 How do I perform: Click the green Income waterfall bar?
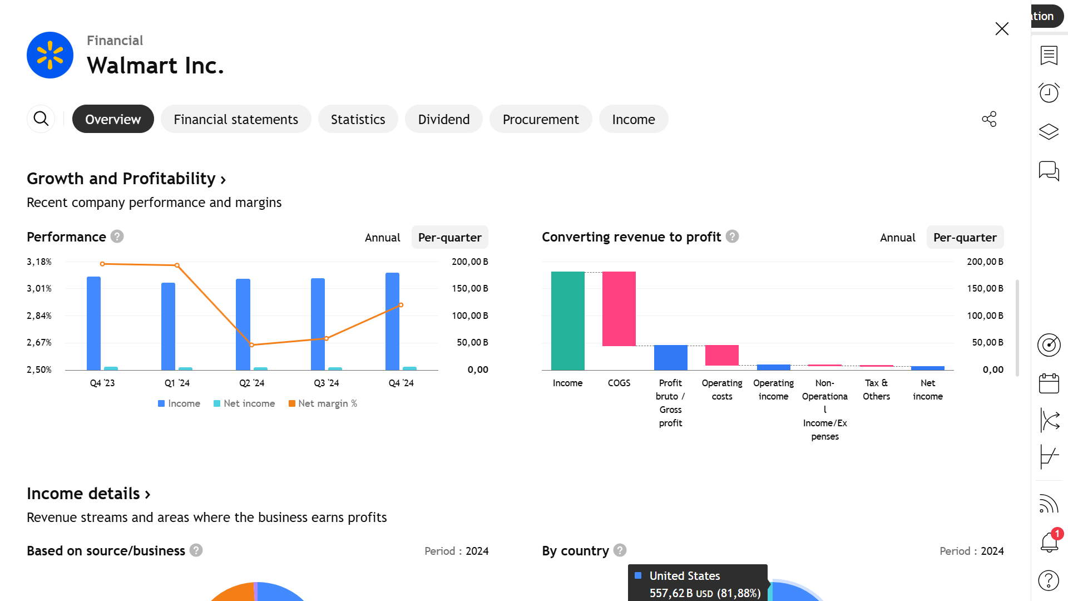567,321
